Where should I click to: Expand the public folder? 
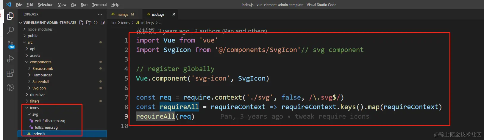(x=33, y=36)
